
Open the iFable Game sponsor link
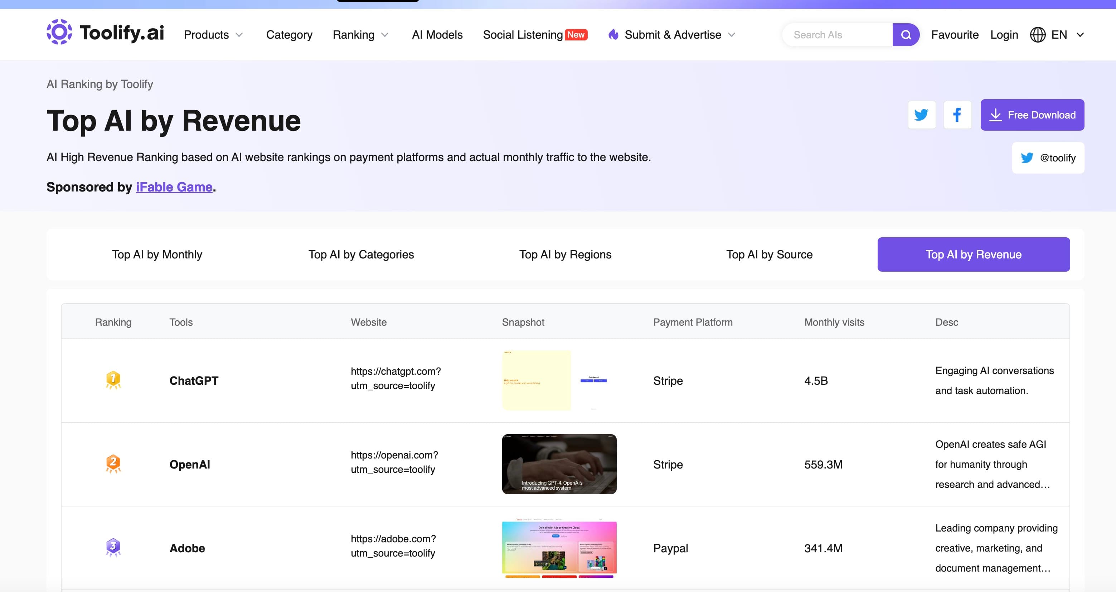[x=174, y=187]
